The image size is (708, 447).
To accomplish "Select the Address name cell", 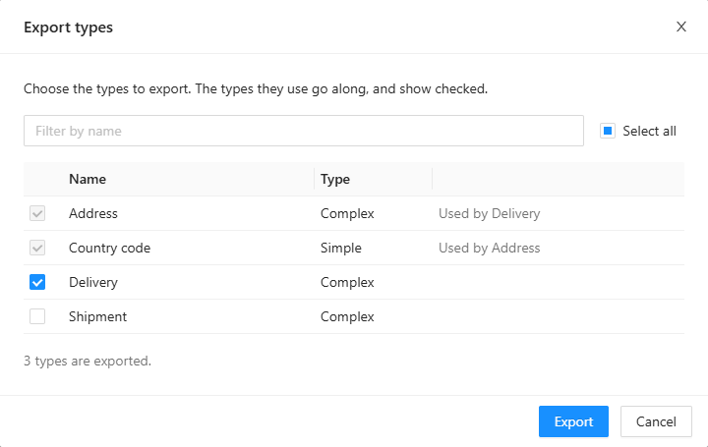I will (93, 213).
